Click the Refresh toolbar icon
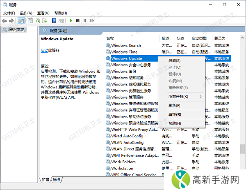This screenshot has height=190, width=246. (38, 21)
